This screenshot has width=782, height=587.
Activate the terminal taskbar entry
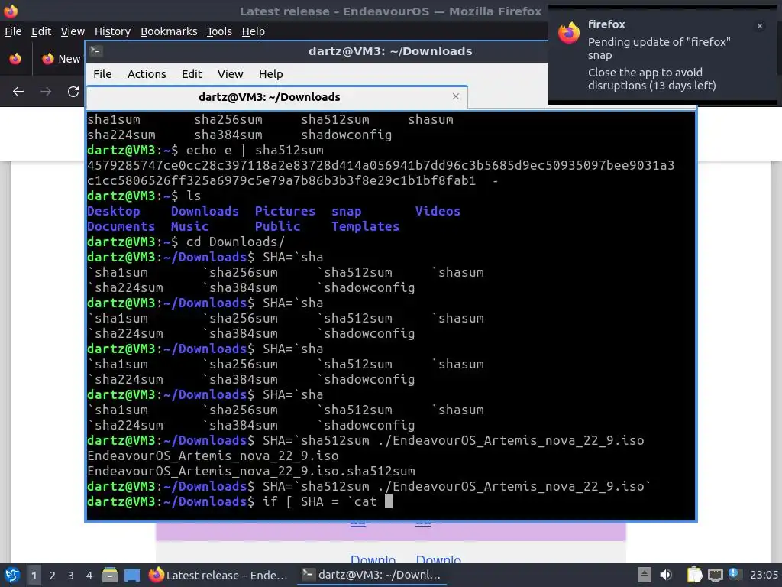pos(372,575)
